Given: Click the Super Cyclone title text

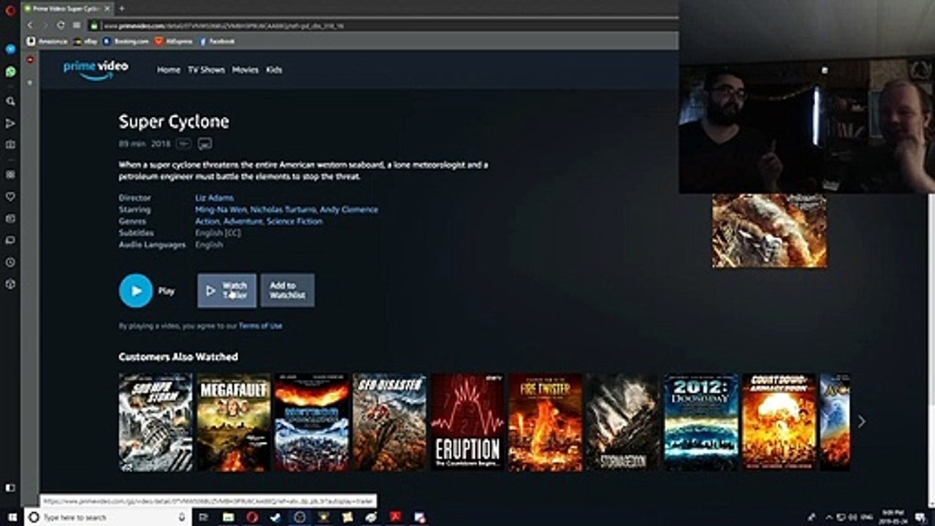Looking at the screenshot, I should (174, 121).
